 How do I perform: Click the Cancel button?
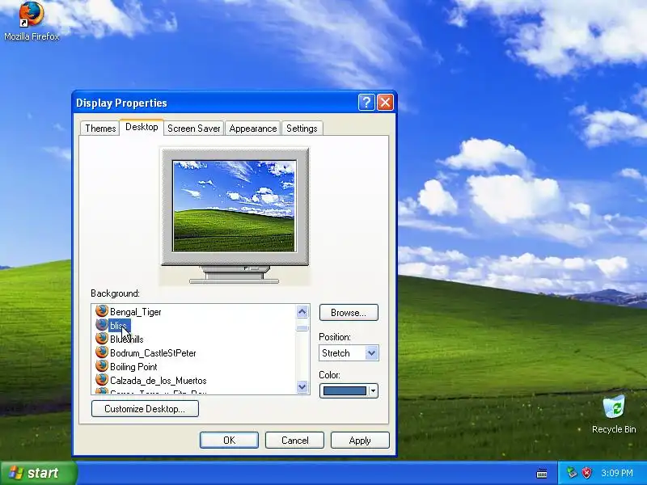tap(294, 441)
